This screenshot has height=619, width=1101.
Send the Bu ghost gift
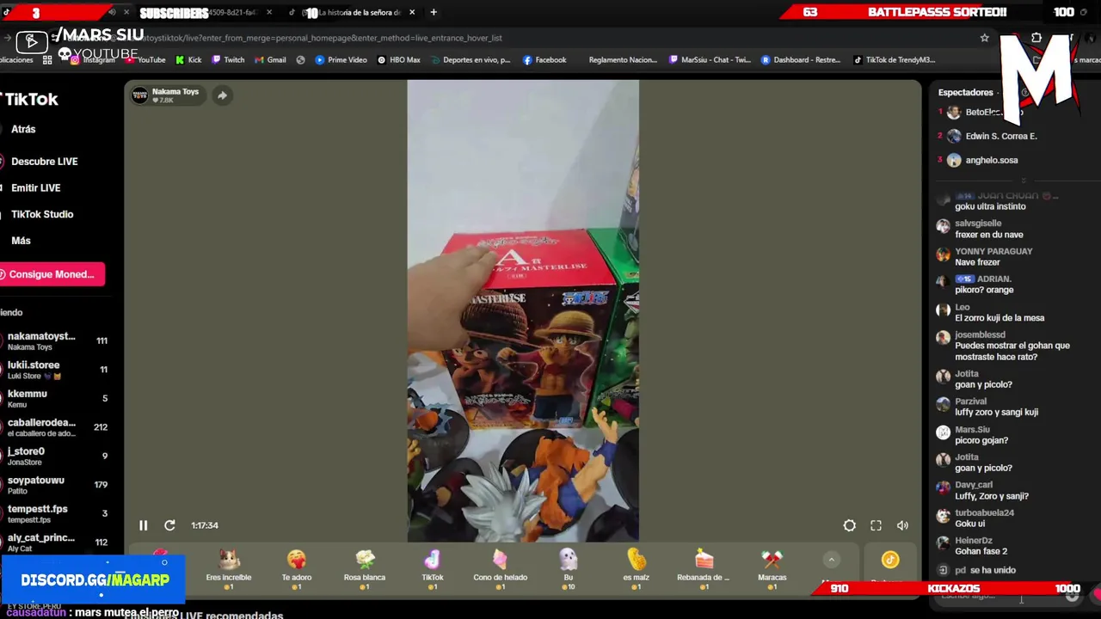click(569, 569)
